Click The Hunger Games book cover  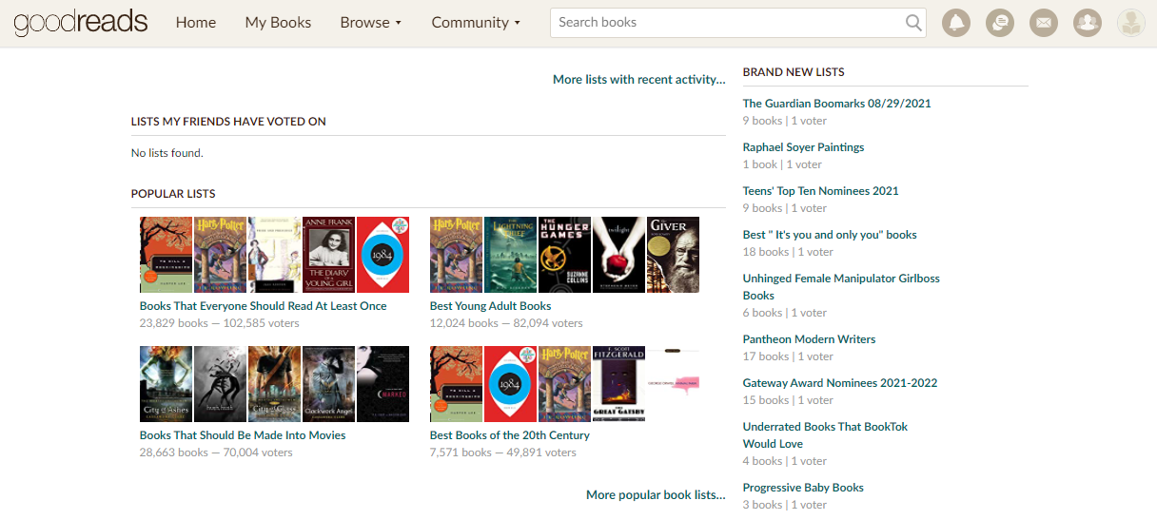(564, 255)
